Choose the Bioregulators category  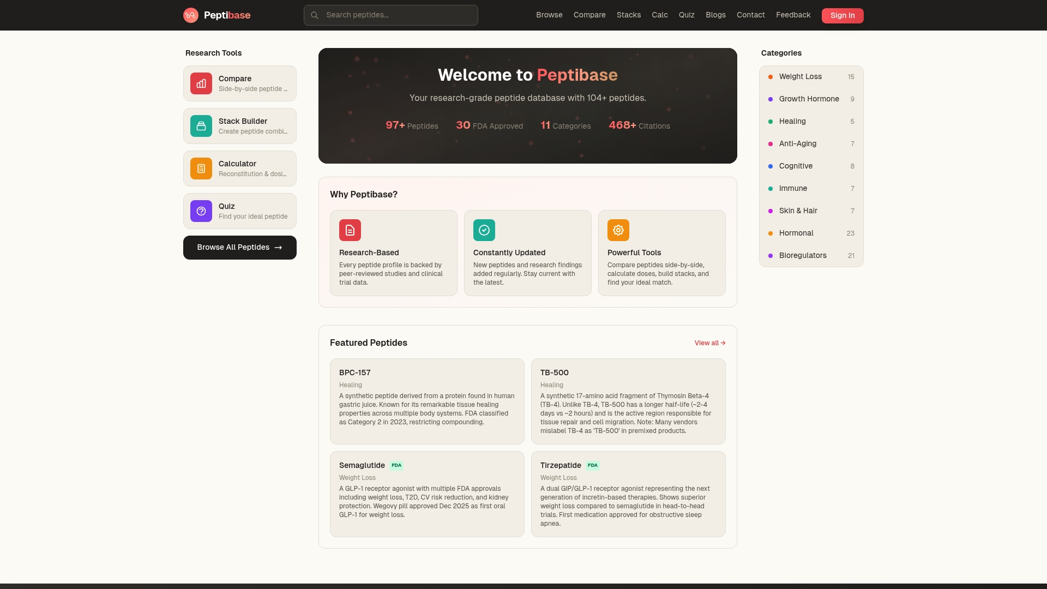[x=803, y=256]
